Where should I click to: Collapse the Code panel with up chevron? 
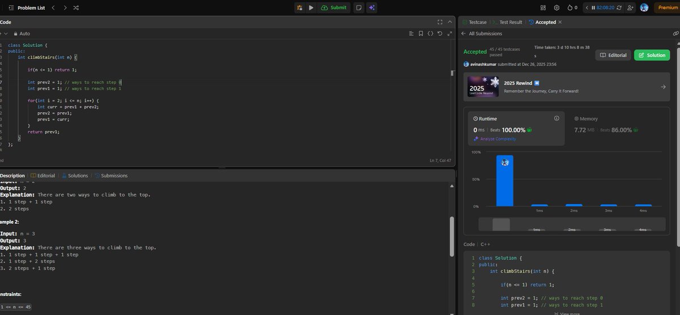449,22
